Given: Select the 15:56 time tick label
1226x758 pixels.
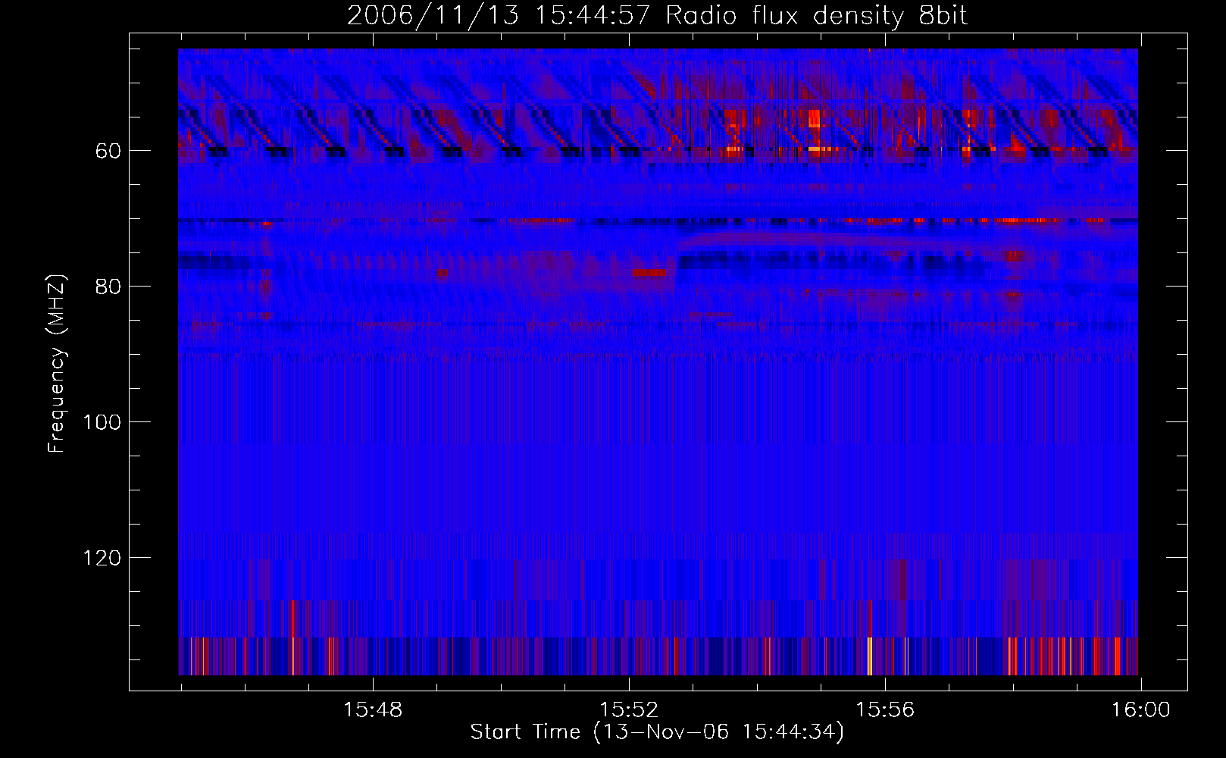Looking at the screenshot, I should (x=885, y=709).
